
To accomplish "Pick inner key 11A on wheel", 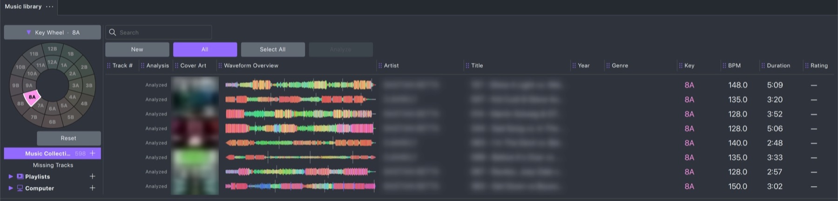I will [41, 65].
